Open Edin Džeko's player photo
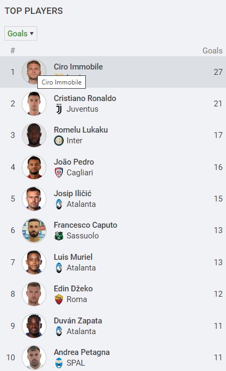This screenshot has width=226, height=371. [x=34, y=294]
